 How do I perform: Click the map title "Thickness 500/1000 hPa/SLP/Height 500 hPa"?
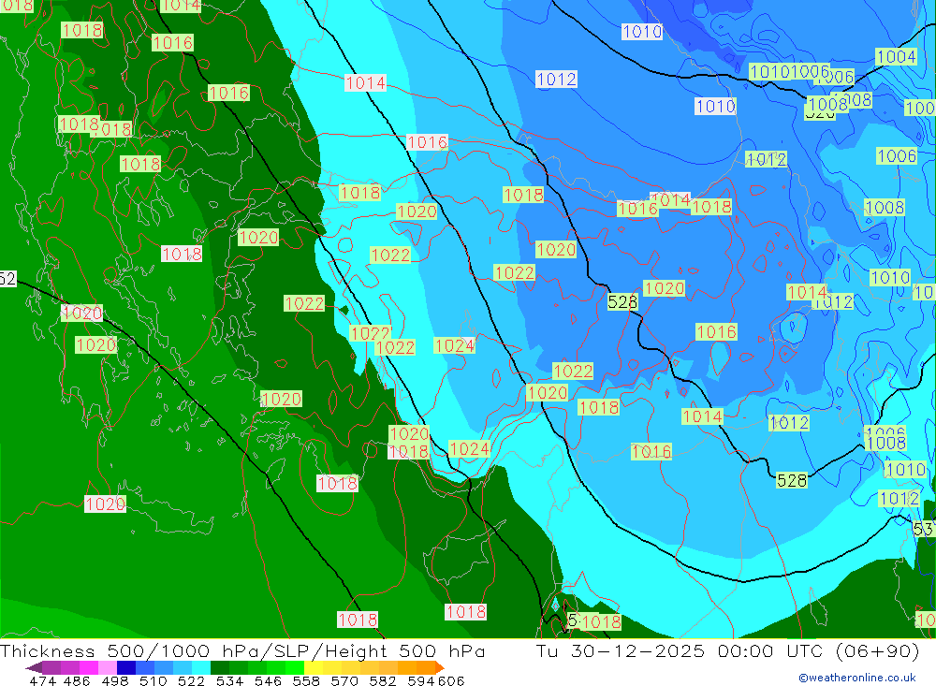coord(242,650)
